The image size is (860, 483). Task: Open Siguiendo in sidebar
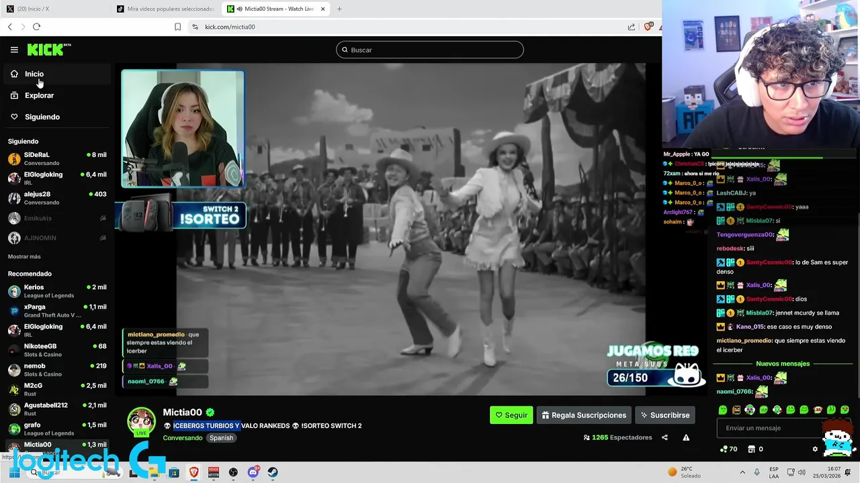(x=56, y=117)
